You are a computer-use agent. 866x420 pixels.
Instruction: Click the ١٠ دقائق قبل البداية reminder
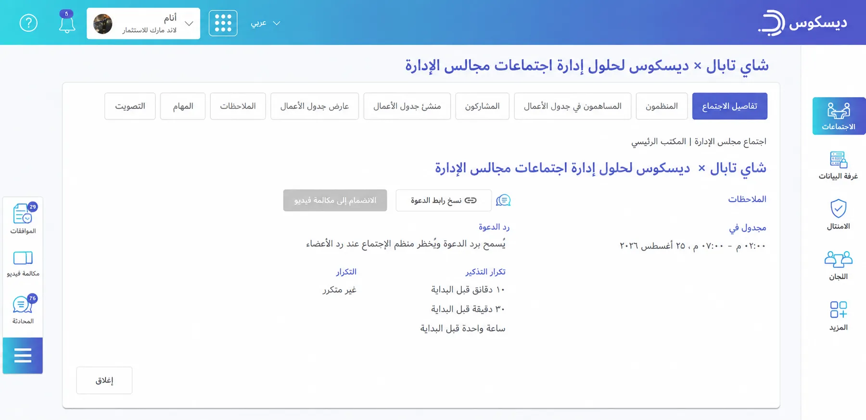[x=468, y=290]
